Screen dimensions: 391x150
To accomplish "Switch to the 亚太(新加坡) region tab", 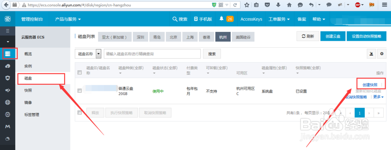I will coord(115,37).
